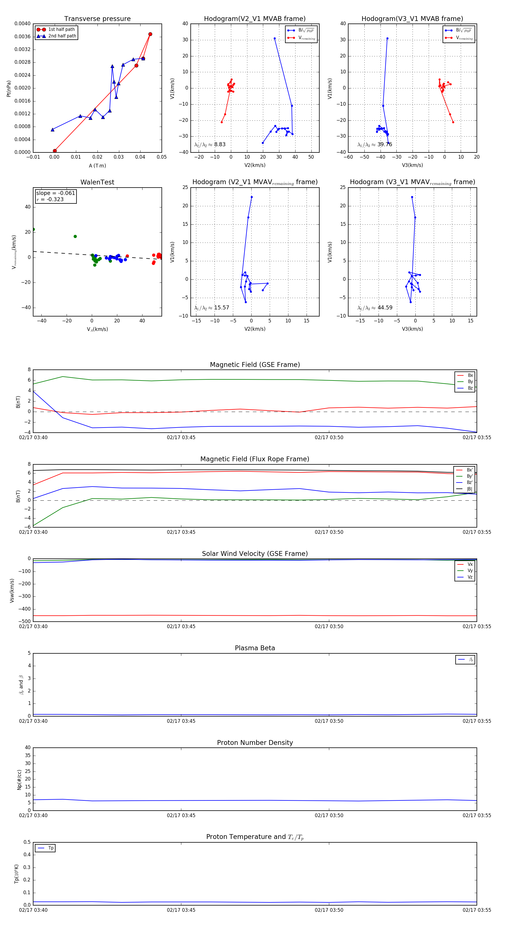This screenshot has height=935, width=510.
Task: Select the '|B|' legend entry
Action: [x=464, y=489]
